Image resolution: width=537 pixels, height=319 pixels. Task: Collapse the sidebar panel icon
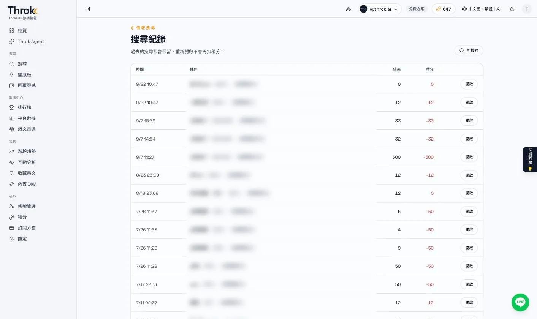(x=88, y=9)
